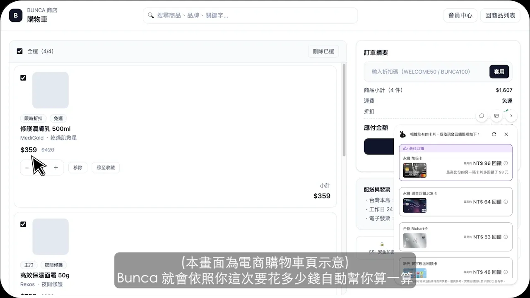Click the credit card icon in floating toolbar
530x298 pixels.
[496, 116]
